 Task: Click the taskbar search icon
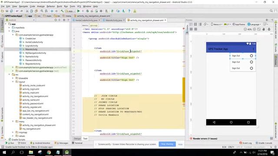(x=13, y=152)
